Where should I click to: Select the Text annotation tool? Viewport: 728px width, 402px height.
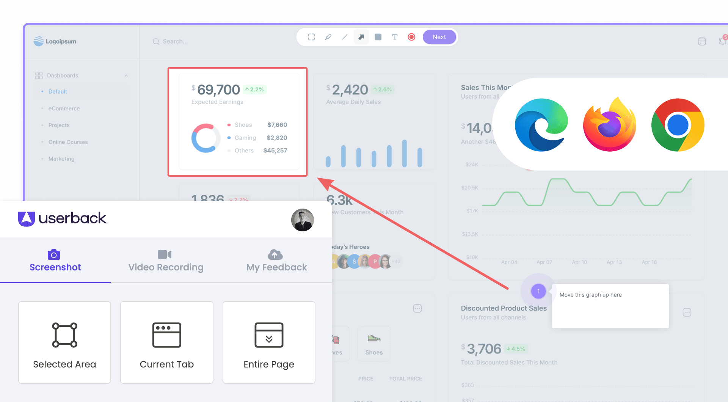395,37
